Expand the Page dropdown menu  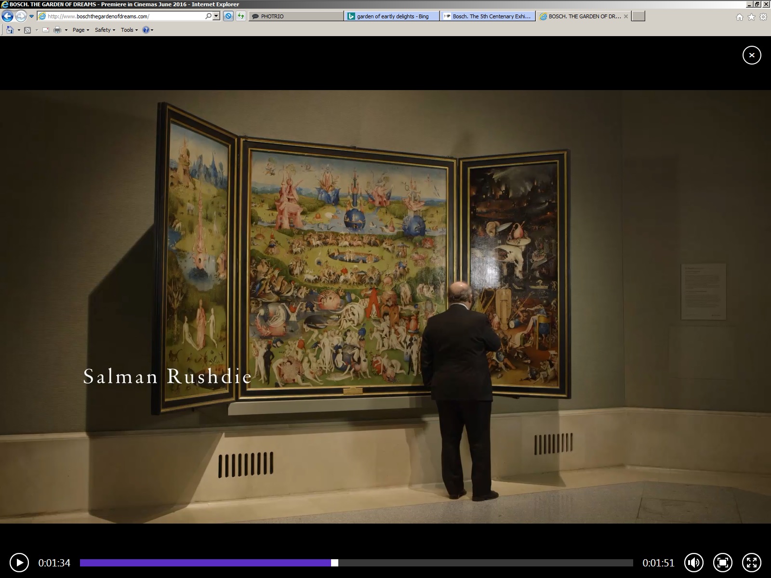pos(80,30)
